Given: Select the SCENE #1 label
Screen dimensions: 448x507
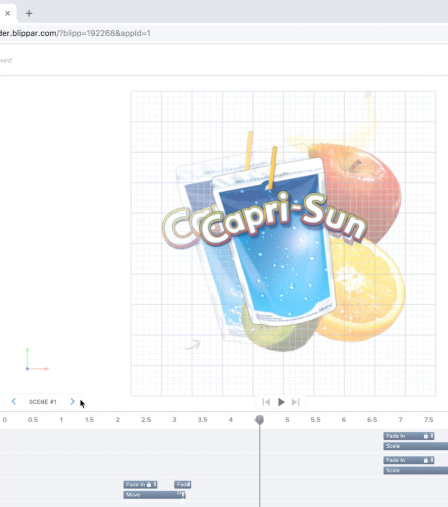Looking at the screenshot, I should (x=43, y=401).
